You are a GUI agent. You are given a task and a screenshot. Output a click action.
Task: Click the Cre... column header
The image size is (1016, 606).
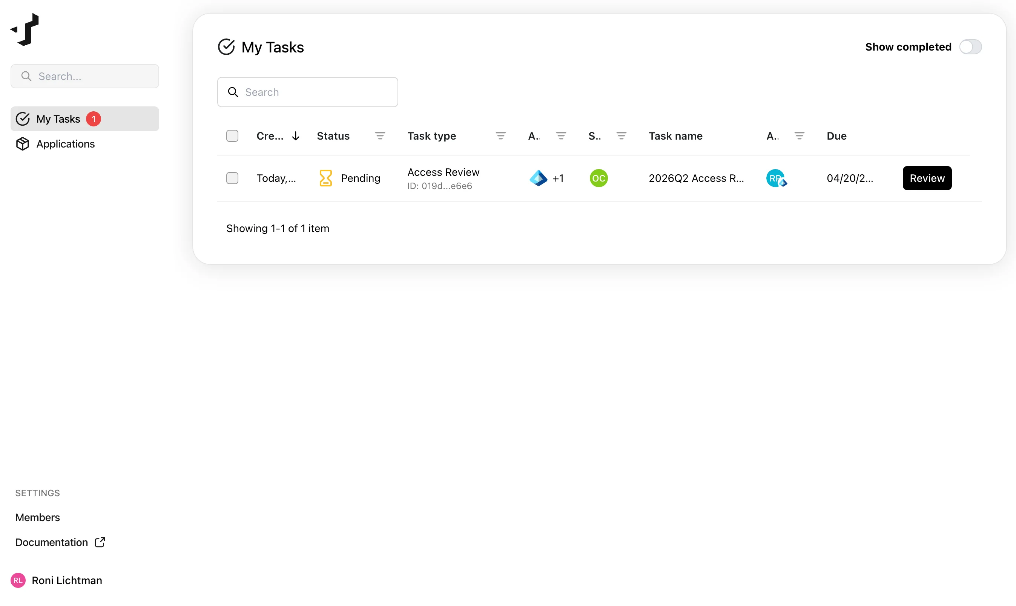coord(270,136)
